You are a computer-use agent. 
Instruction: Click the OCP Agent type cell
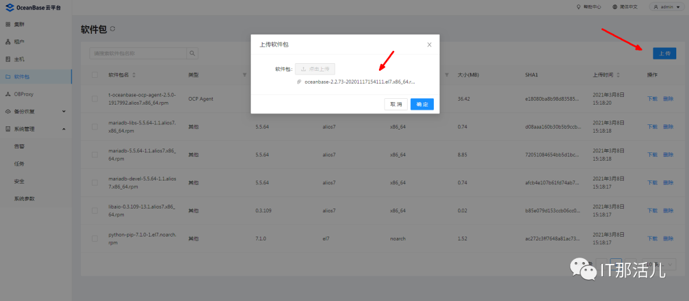point(201,99)
